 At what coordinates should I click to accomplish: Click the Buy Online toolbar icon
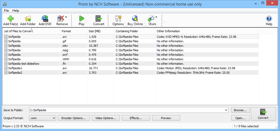point(135,18)
